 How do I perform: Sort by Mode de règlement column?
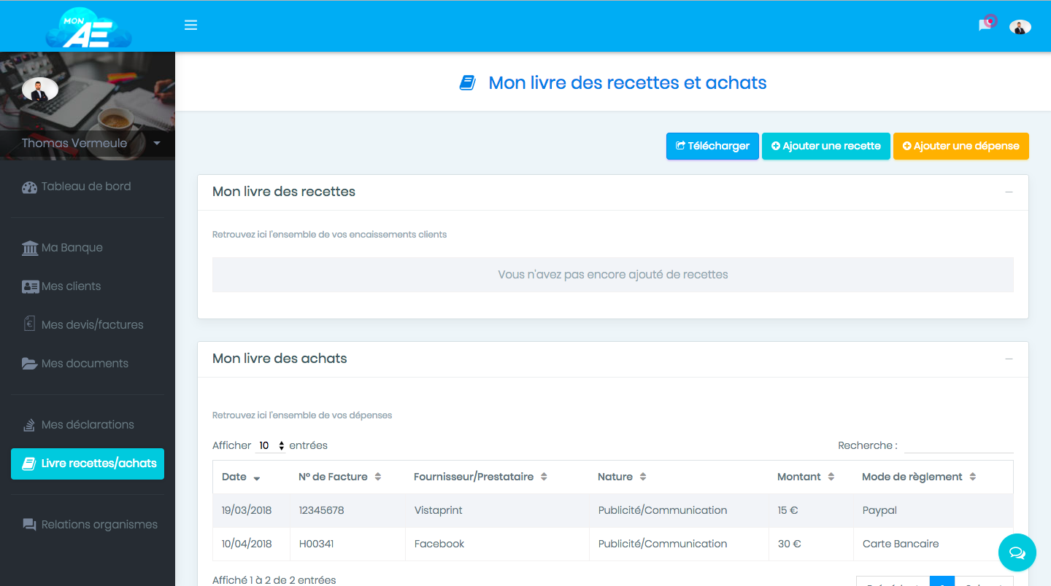[933, 477]
